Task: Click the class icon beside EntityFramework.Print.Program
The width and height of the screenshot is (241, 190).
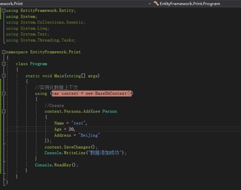Action: (156, 3)
